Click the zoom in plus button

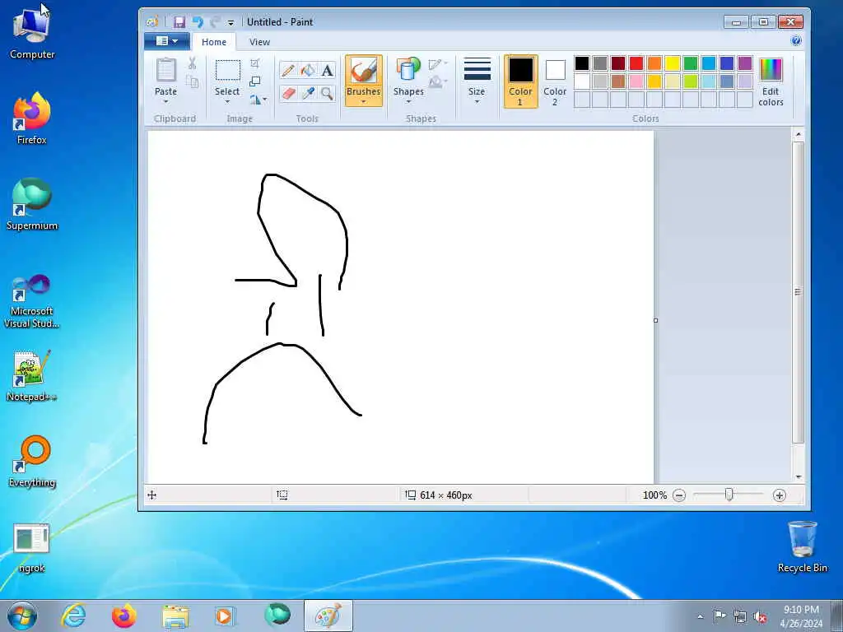[x=779, y=495]
